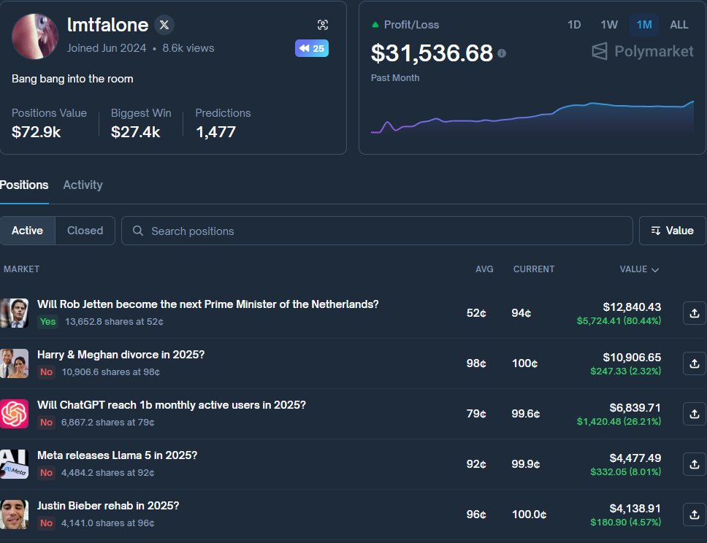Open ChatGPT 1b monthly active users market
The width and height of the screenshot is (707, 543).
click(x=172, y=405)
